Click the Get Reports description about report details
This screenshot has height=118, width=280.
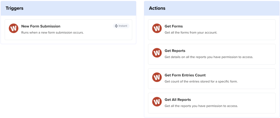209,57
